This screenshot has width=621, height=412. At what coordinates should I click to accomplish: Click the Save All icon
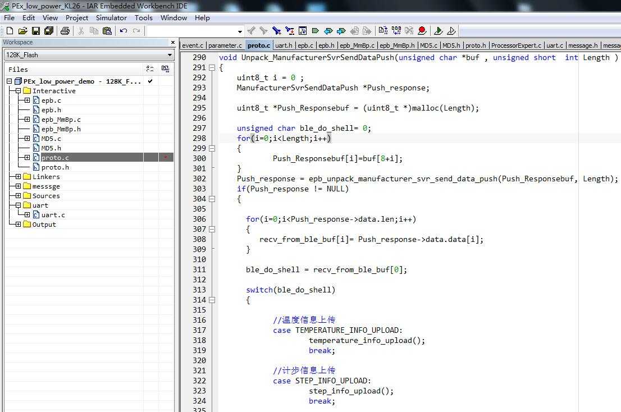point(49,30)
